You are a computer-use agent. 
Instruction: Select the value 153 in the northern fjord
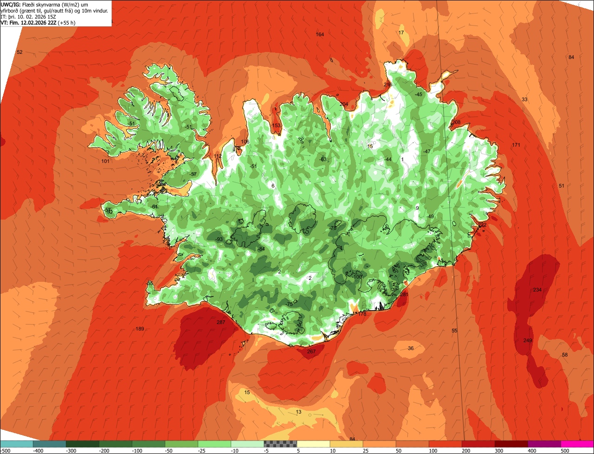coord(276,125)
